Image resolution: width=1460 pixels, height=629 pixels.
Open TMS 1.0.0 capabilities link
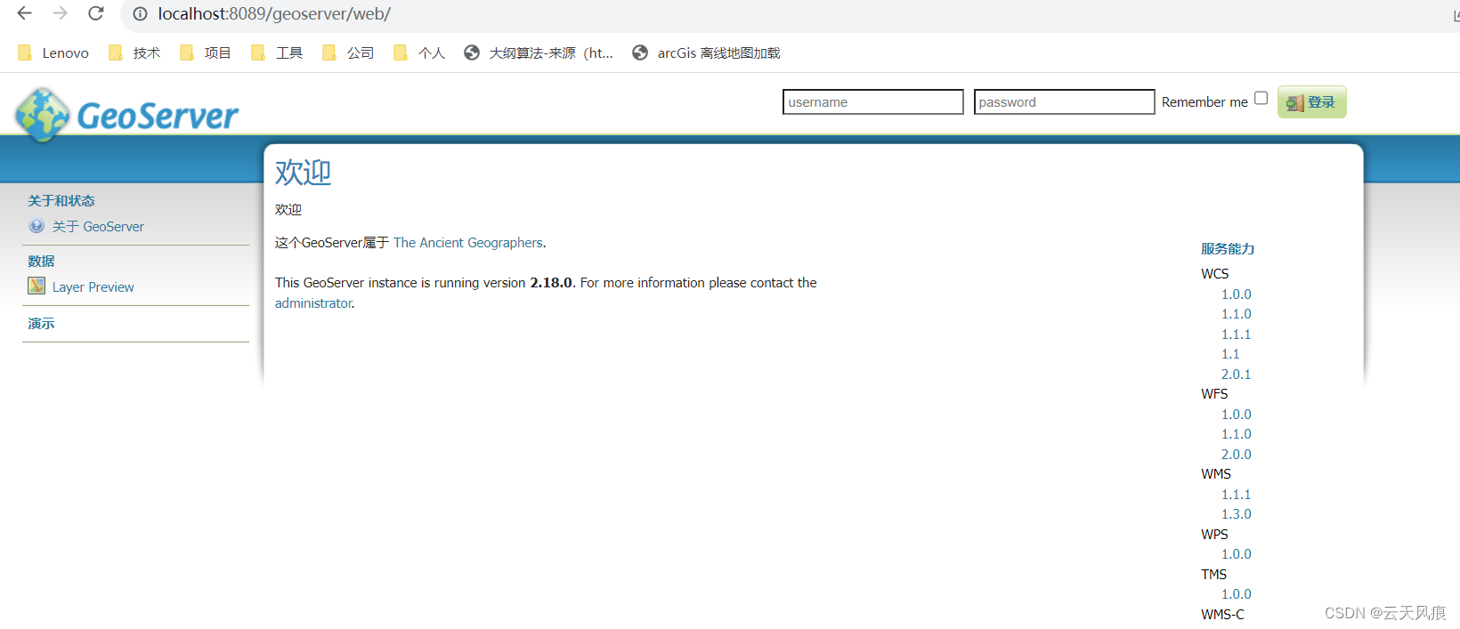[x=1236, y=594]
